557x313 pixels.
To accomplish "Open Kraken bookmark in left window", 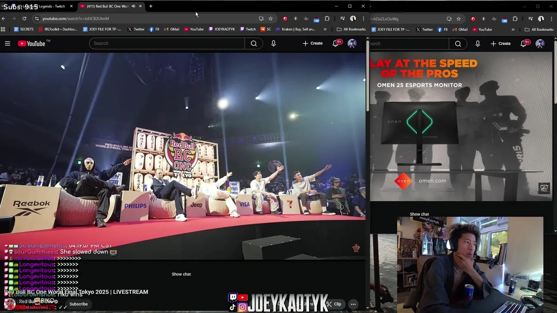I will pos(295,30).
